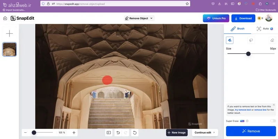This screenshot has height=139, width=278.
Task: Click the 125 % zoom value
Action: pyautogui.click(x=62, y=132)
